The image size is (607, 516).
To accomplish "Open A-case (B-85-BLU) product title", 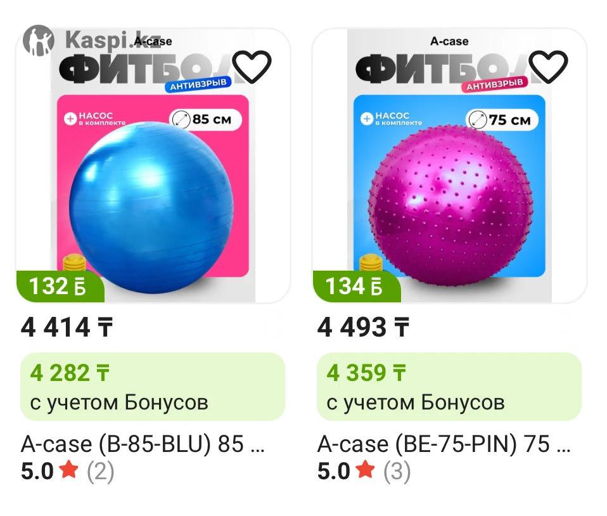I will click(x=143, y=444).
